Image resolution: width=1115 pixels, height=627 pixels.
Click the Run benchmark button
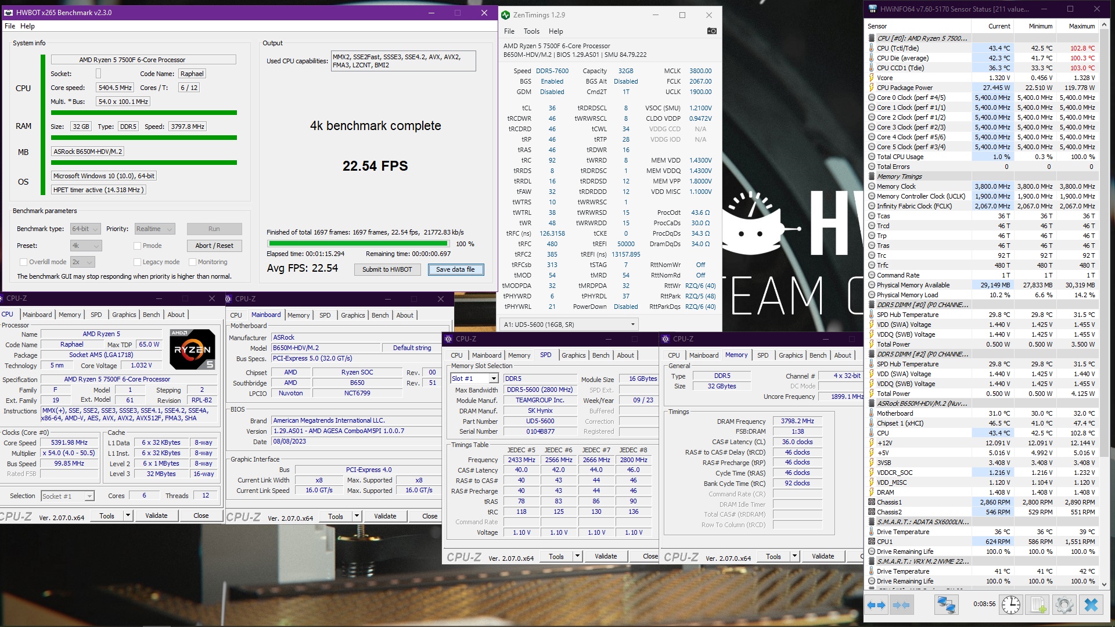pyautogui.click(x=214, y=229)
